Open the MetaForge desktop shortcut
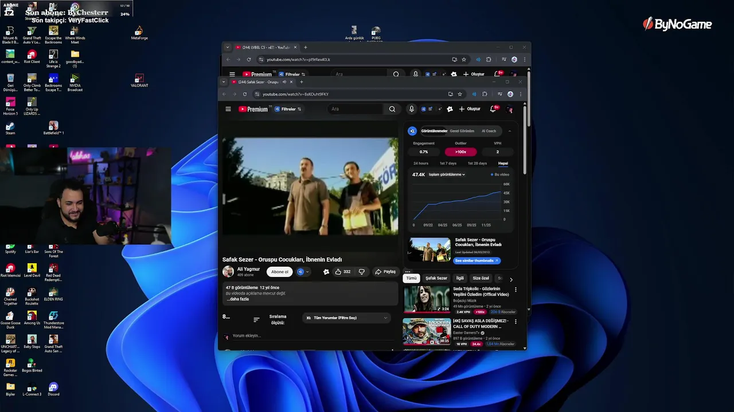This screenshot has height=412, width=734. pyautogui.click(x=139, y=33)
